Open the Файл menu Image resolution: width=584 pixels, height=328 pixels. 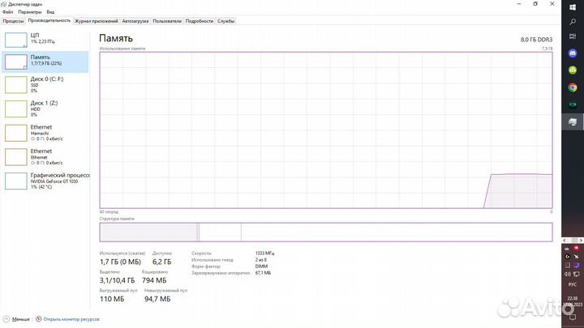[7, 12]
